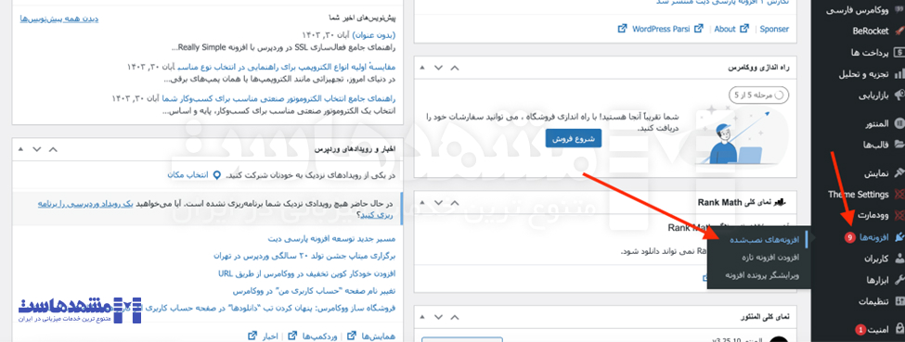This screenshot has width=905, height=342.
Task: Click the Rank Math logo icon in widget header
Action: point(781,202)
